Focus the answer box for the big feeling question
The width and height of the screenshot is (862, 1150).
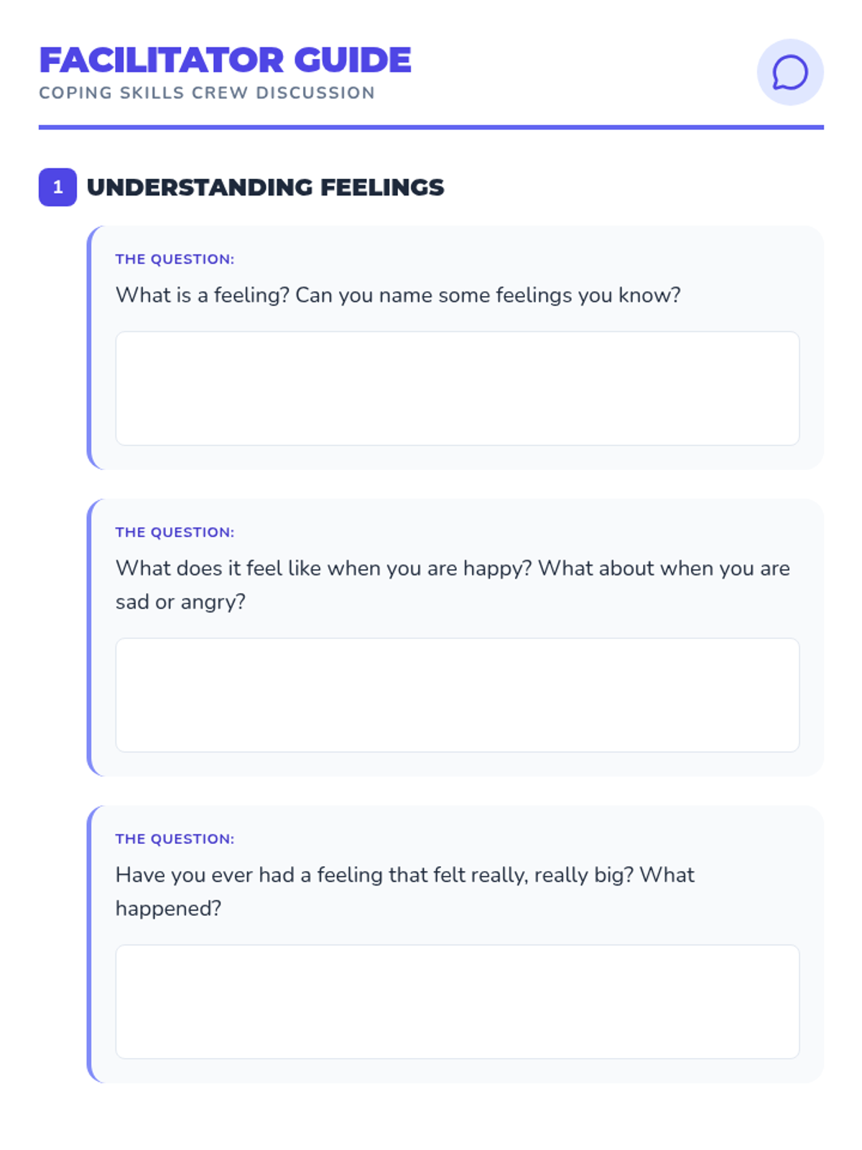[x=458, y=1002]
